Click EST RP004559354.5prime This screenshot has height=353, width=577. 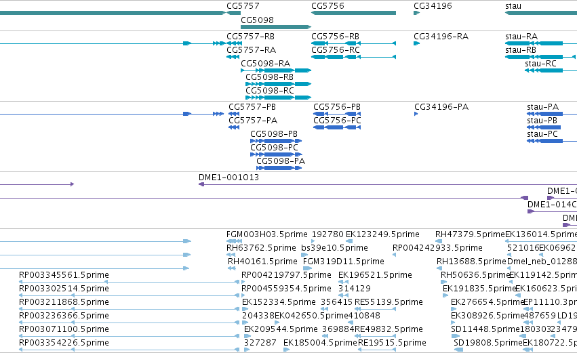[x=286, y=289]
